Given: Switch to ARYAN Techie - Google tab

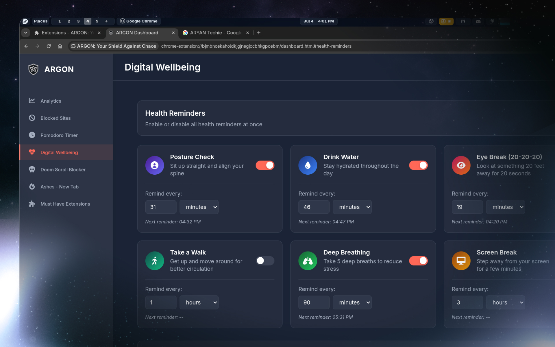Looking at the screenshot, I should 216,33.
